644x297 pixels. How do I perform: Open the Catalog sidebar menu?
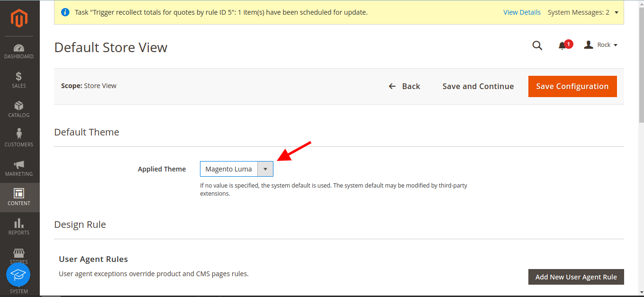pos(19,110)
